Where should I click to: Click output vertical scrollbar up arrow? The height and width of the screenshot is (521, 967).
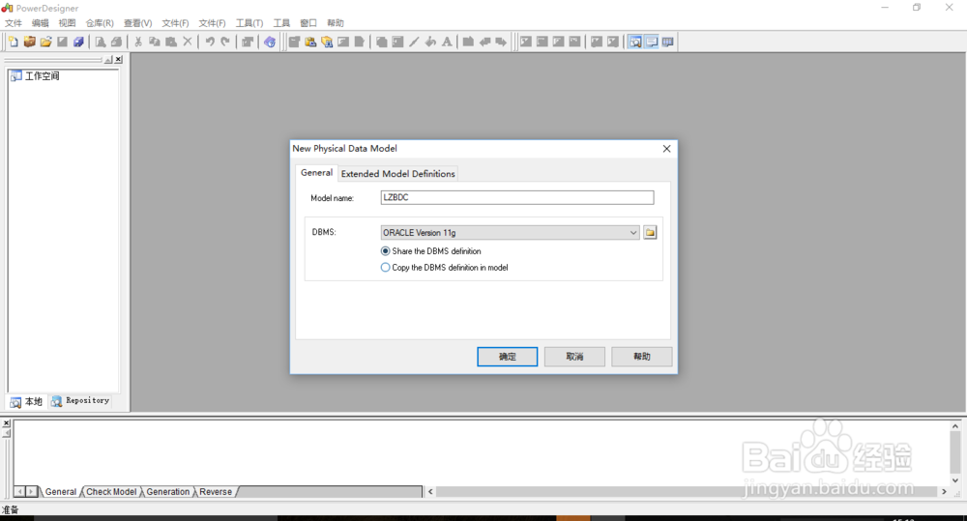[x=954, y=426]
